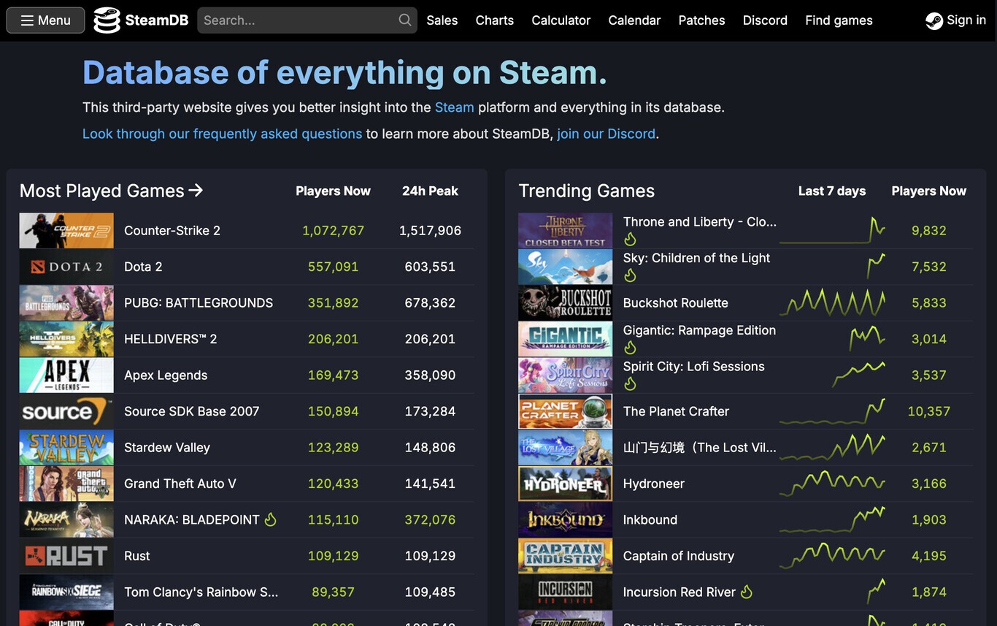Screen dimensions: 997x626
Task: Click the PUBG: BATTLEGROUNDS title
Action: click(199, 303)
